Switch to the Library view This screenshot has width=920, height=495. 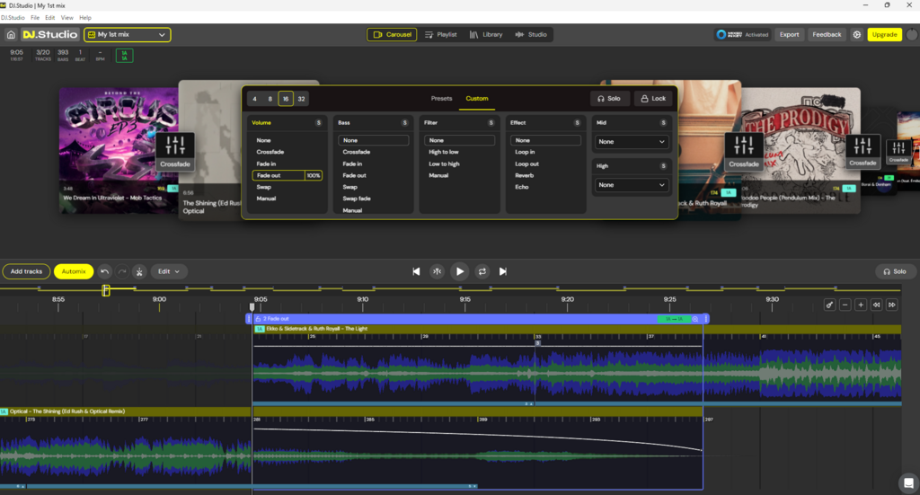coord(486,35)
